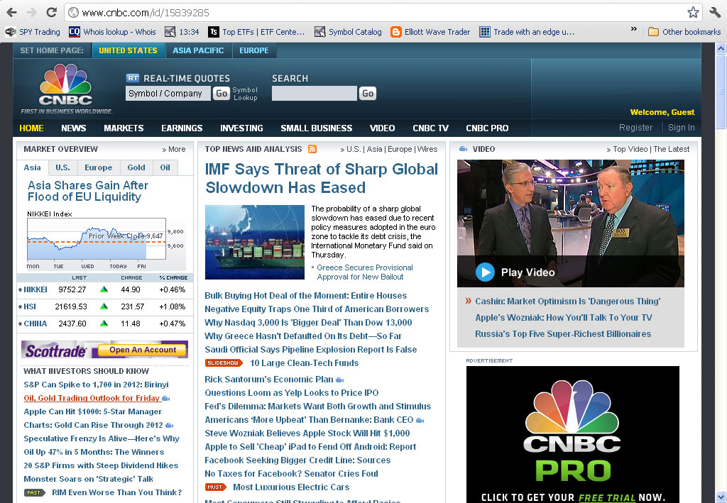The height and width of the screenshot is (503, 727).
Task: Show more bookmarks via chevron
Action: pos(634,29)
